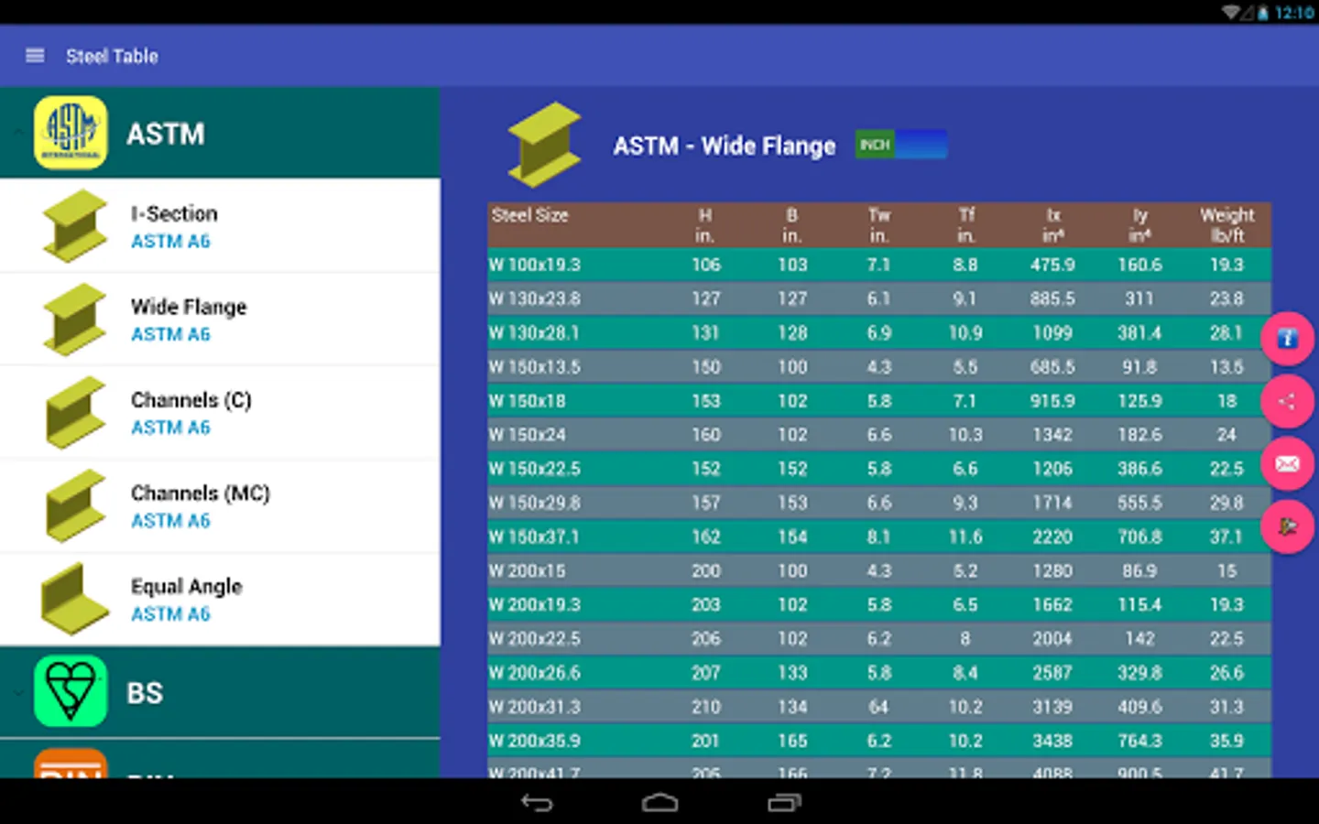This screenshot has width=1319, height=824.
Task: Select row W 150x18
Action: pos(879,400)
